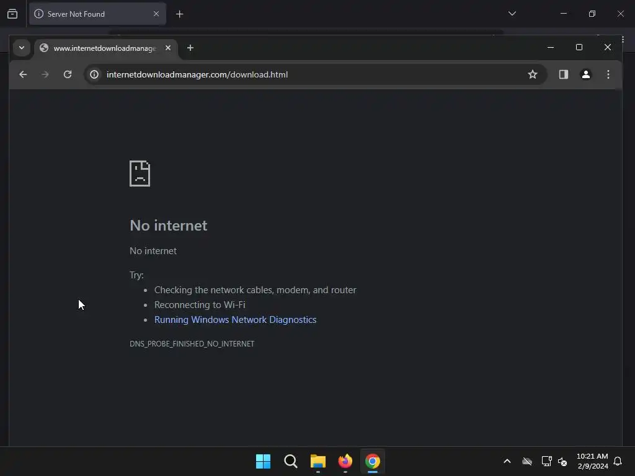Open Chrome three-dot menu
Image resolution: width=635 pixels, height=476 pixels.
608,74
